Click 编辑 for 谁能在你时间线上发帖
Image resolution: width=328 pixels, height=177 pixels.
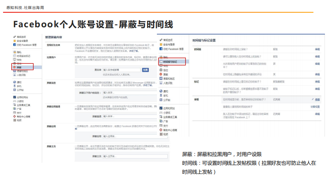[317, 49]
